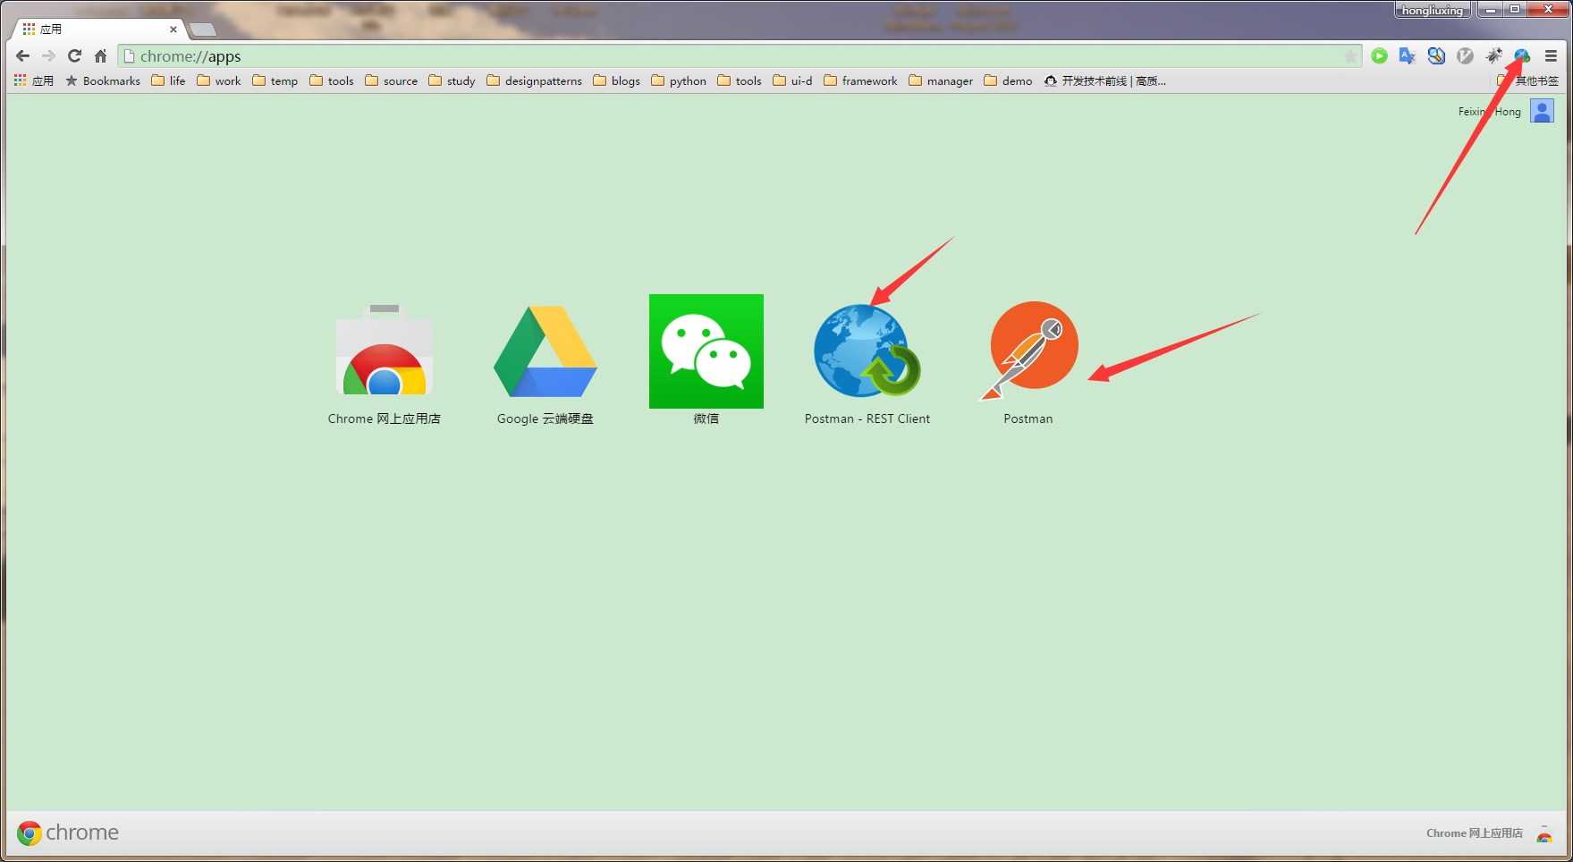Click the web store icon in footer
The height and width of the screenshot is (862, 1573).
point(1544,833)
